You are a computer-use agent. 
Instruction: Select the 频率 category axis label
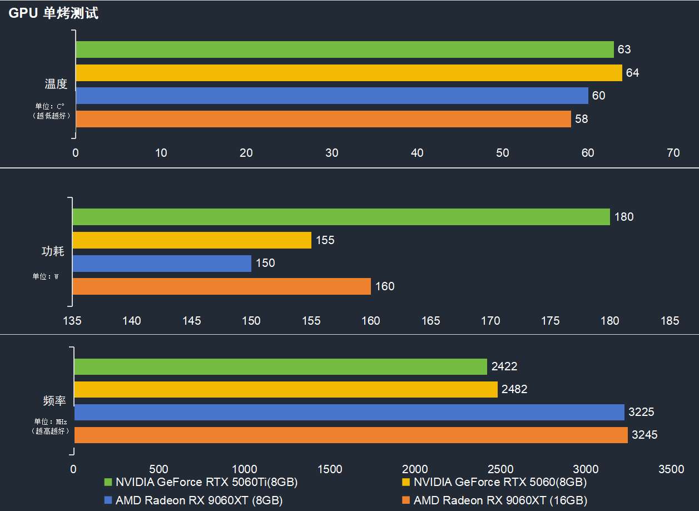pyautogui.click(x=54, y=401)
